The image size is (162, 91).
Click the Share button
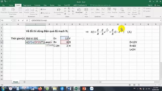click(157, 5)
